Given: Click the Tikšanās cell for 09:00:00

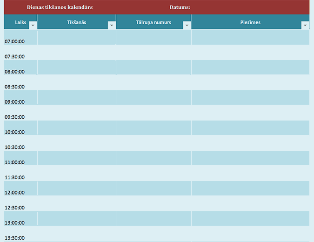Looking at the screenshot, I should click(x=76, y=98).
